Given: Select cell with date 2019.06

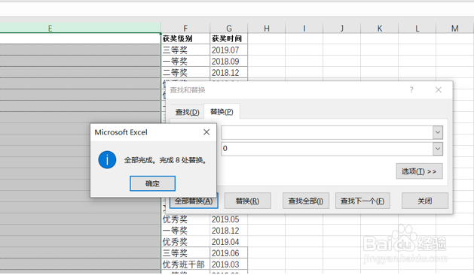Looking at the screenshot, I should pos(229,253).
